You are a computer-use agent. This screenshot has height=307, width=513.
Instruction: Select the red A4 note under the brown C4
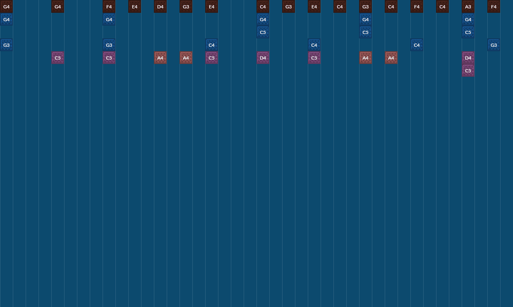[x=391, y=58]
